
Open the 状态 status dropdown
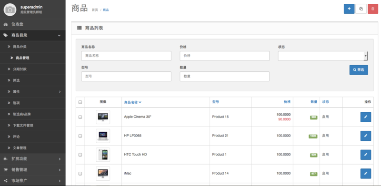coord(323,56)
